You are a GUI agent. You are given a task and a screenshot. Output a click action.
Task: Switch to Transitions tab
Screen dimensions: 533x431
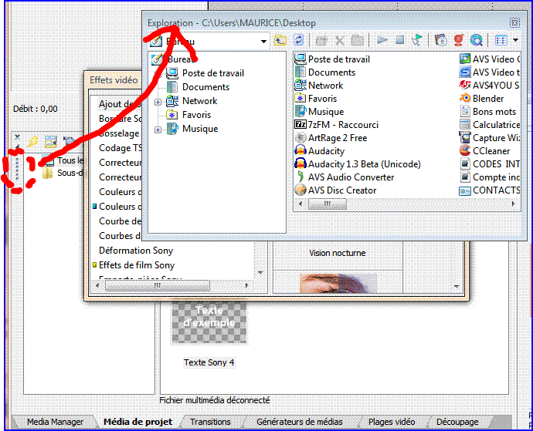[210, 422]
